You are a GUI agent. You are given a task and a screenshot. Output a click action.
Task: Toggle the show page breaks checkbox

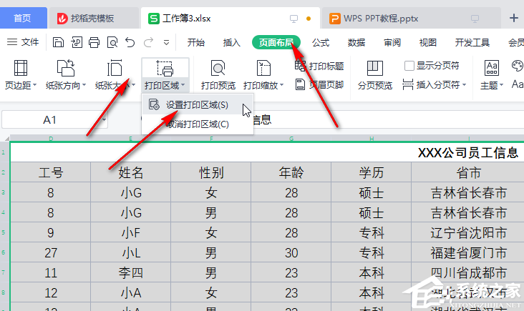tap(409, 66)
